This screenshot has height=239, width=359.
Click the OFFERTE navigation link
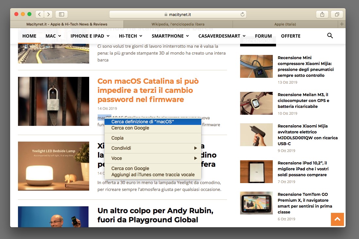(290, 36)
